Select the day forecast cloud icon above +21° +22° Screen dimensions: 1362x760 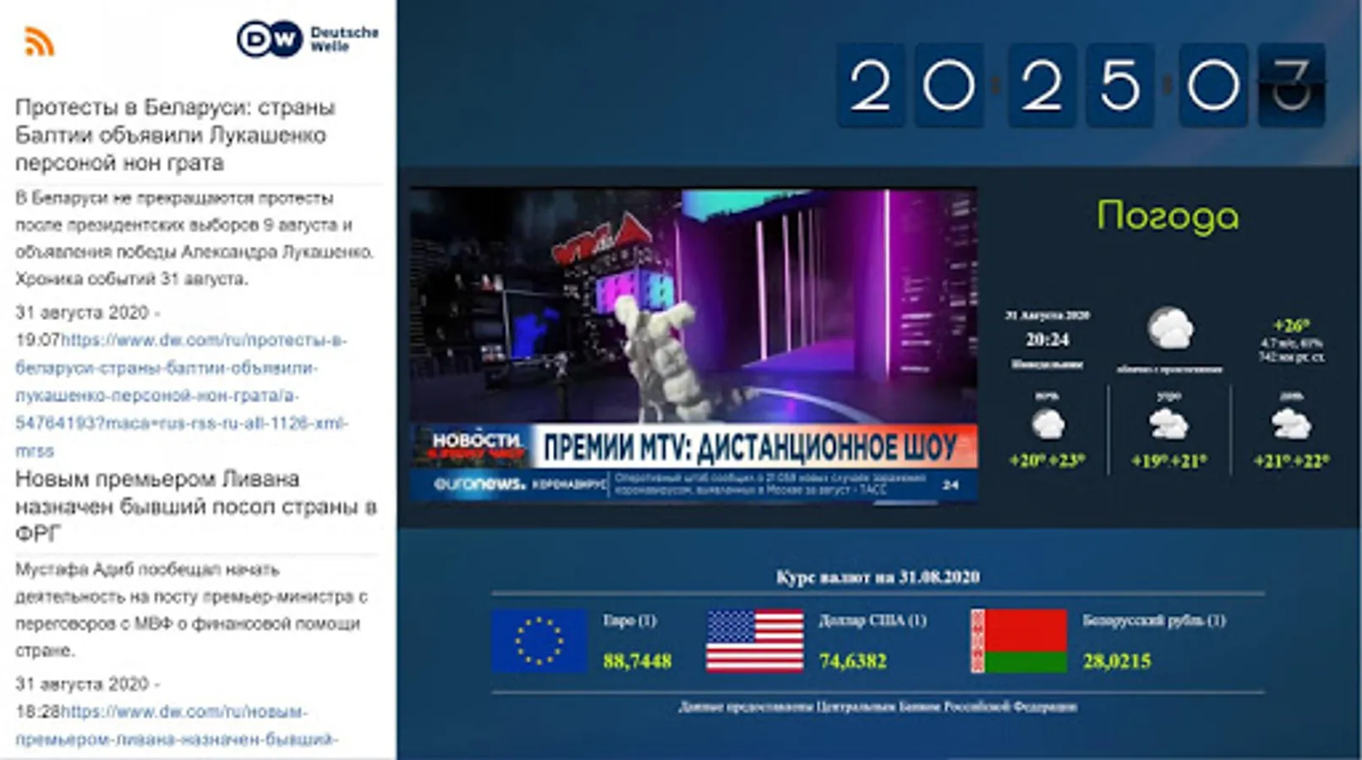click(x=1291, y=424)
